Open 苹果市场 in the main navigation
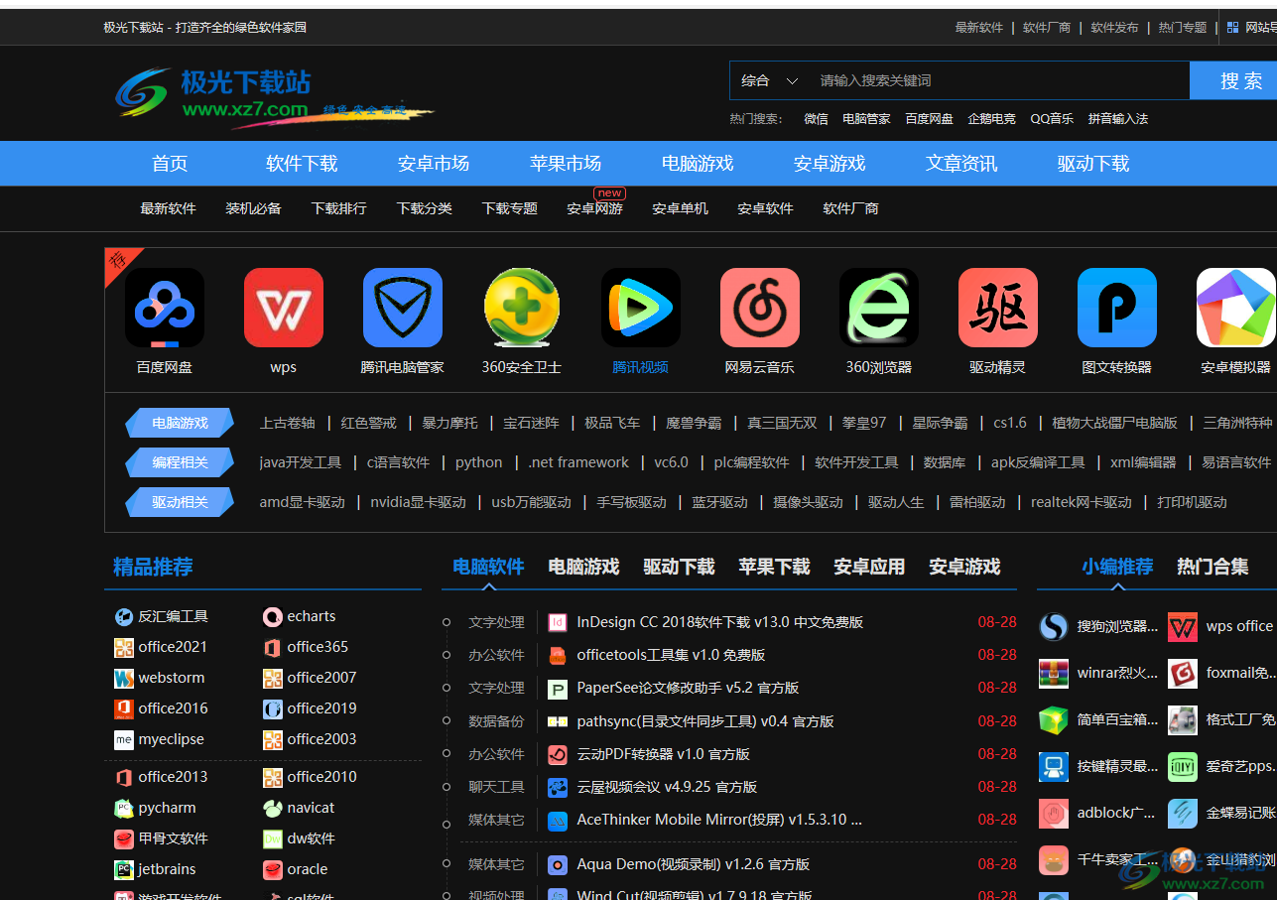The image size is (1277, 900). [x=566, y=164]
